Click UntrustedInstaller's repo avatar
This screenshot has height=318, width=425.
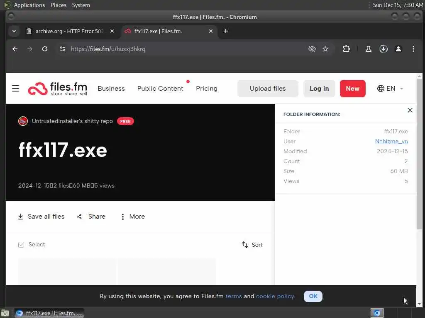23,121
